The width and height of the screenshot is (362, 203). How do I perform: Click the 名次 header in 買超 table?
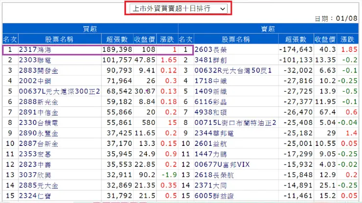(10, 39)
